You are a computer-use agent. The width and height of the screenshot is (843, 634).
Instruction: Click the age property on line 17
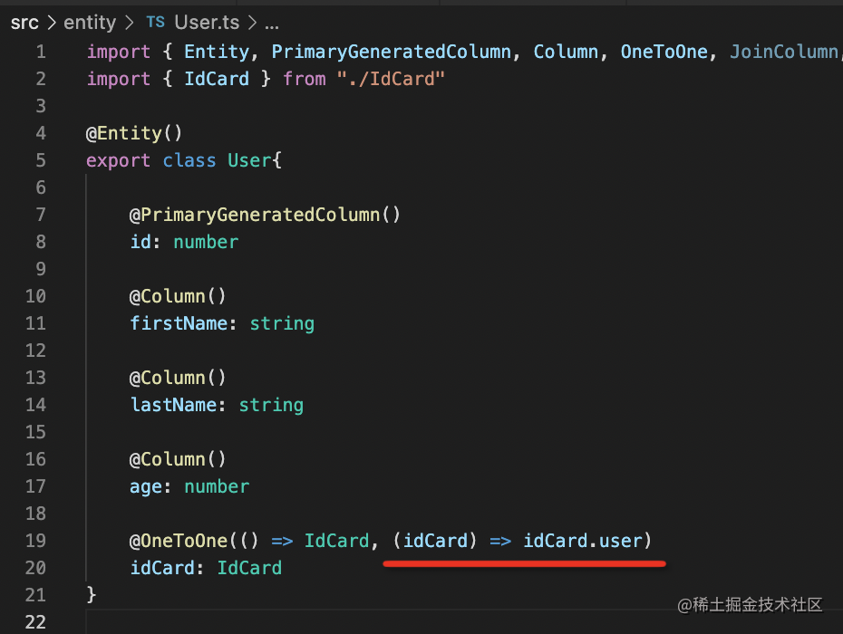tap(145, 486)
